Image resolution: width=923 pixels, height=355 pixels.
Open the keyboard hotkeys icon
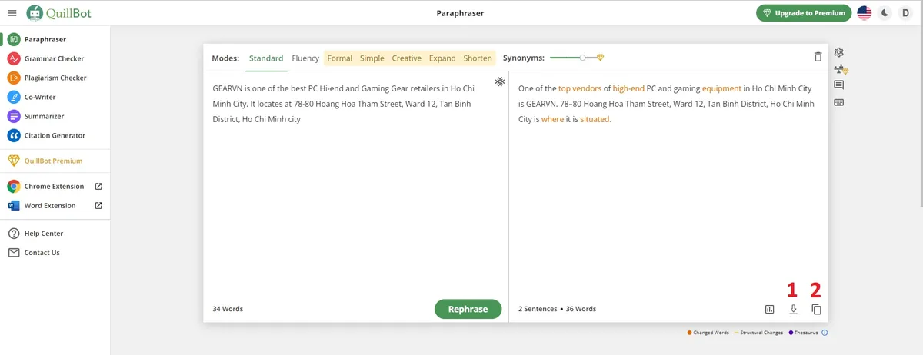pyautogui.click(x=839, y=102)
